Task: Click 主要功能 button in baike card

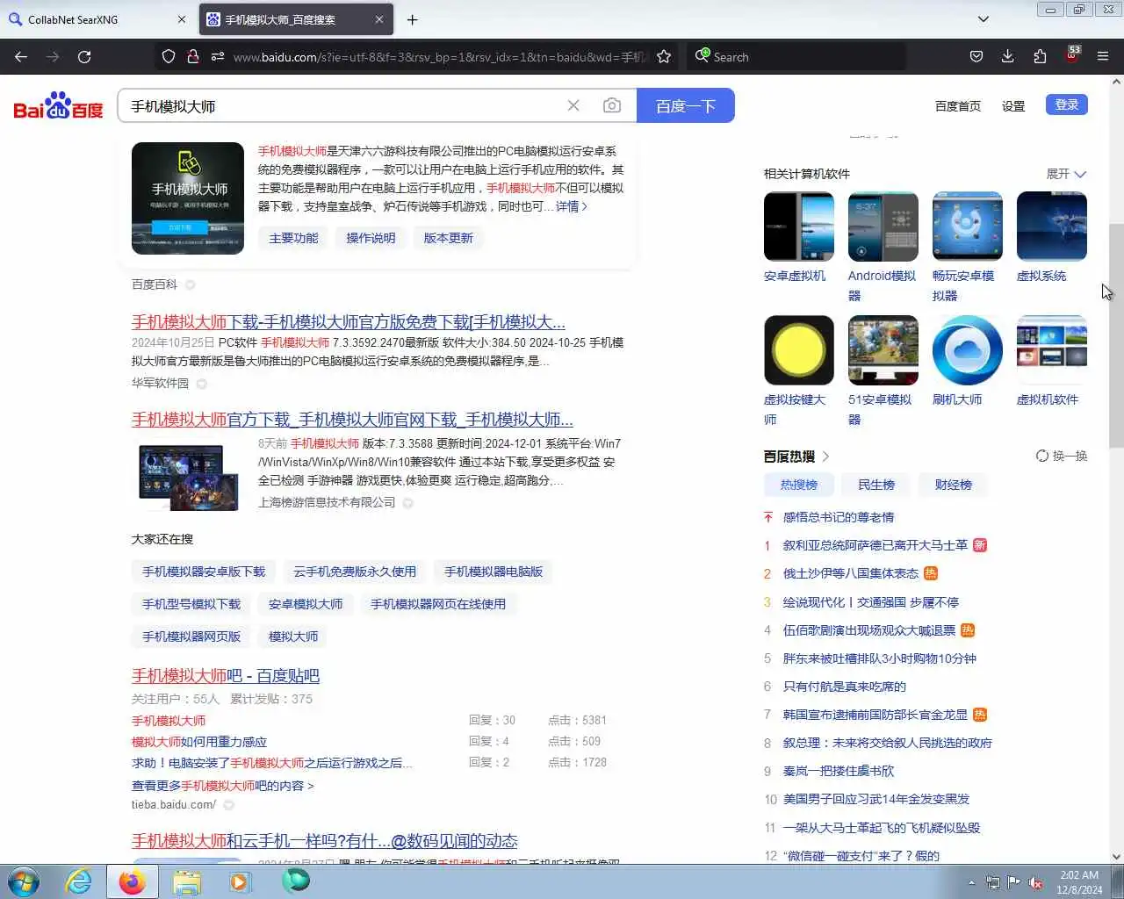Action: (x=293, y=238)
